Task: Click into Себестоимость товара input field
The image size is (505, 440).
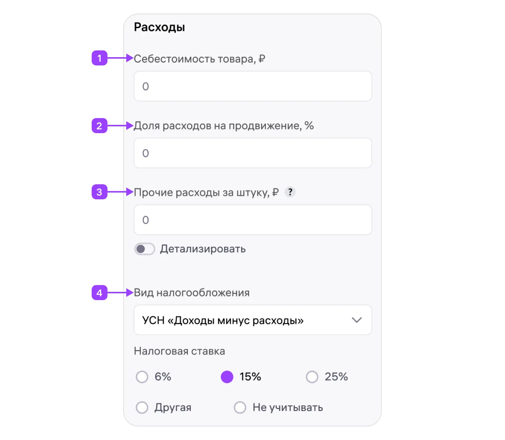Action: pos(252,86)
